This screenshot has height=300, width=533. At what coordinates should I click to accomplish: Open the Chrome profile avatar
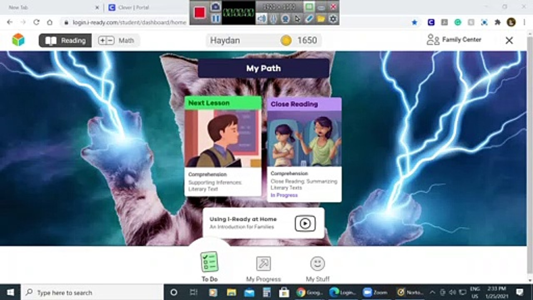tap(511, 22)
